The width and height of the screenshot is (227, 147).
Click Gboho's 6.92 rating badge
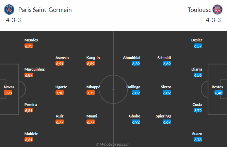coord(136,122)
